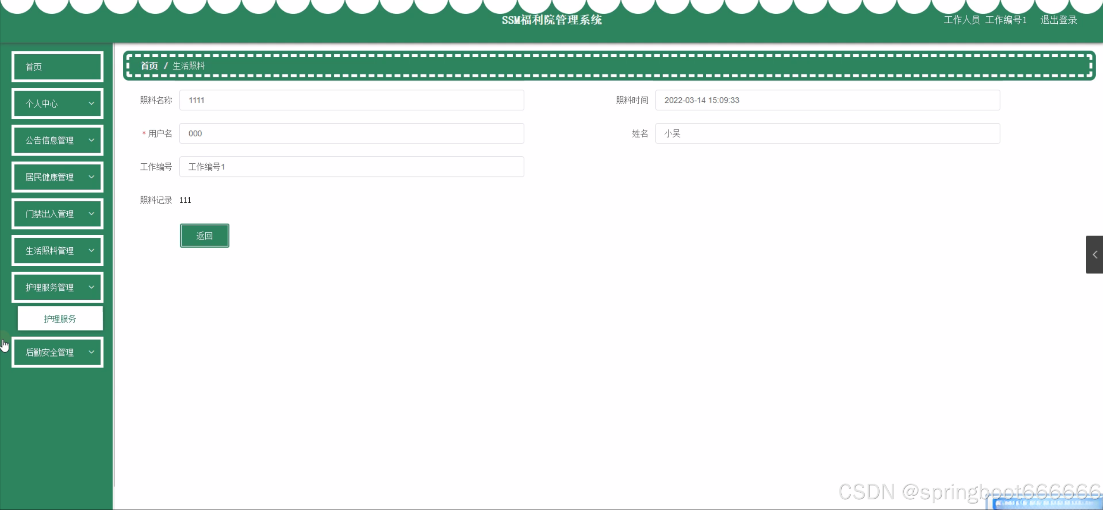Screen dimensions: 1103x510
Task: Expand the 个人中心 chevron arrow
Action: [91, 103]
